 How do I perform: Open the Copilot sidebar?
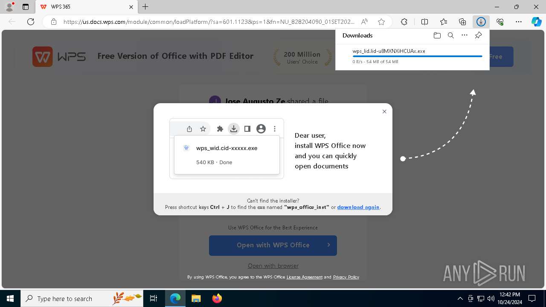click(536, 22)
